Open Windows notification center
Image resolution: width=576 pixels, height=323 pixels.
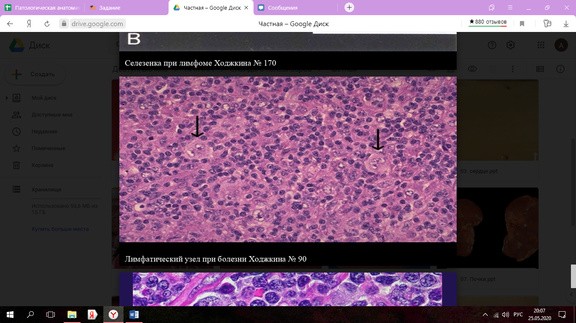562,314
